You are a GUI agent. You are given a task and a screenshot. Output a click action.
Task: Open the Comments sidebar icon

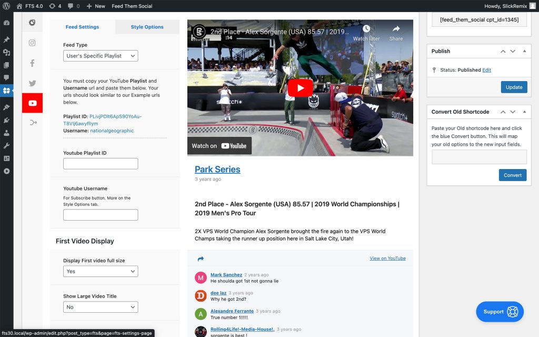(6, 78)
